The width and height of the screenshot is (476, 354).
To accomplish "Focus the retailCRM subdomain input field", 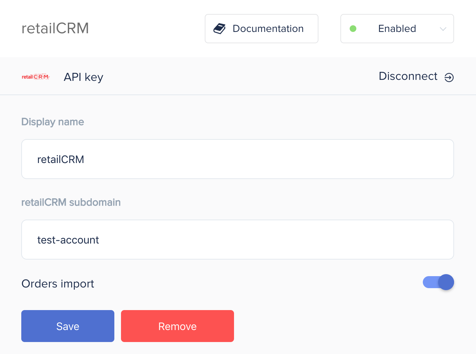I will [238, 240].
